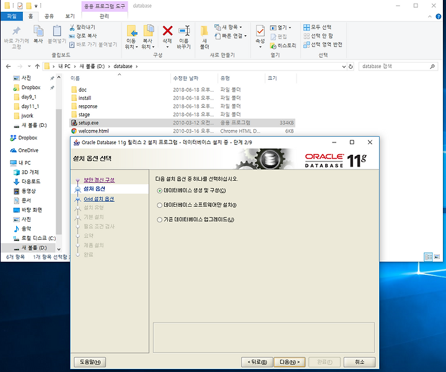
Task: Click the Back arrow in Explorer
Action: [8, 66]
